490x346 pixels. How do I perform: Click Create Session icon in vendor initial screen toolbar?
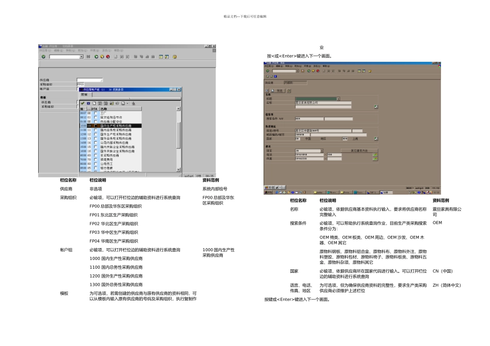click(161, 57)
